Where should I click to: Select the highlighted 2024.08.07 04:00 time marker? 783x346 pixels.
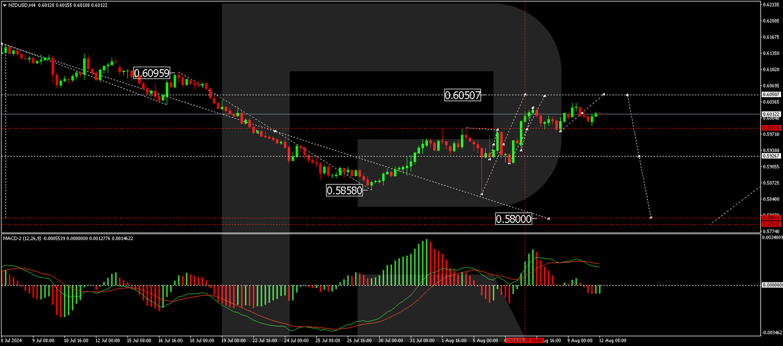point(525,339)
